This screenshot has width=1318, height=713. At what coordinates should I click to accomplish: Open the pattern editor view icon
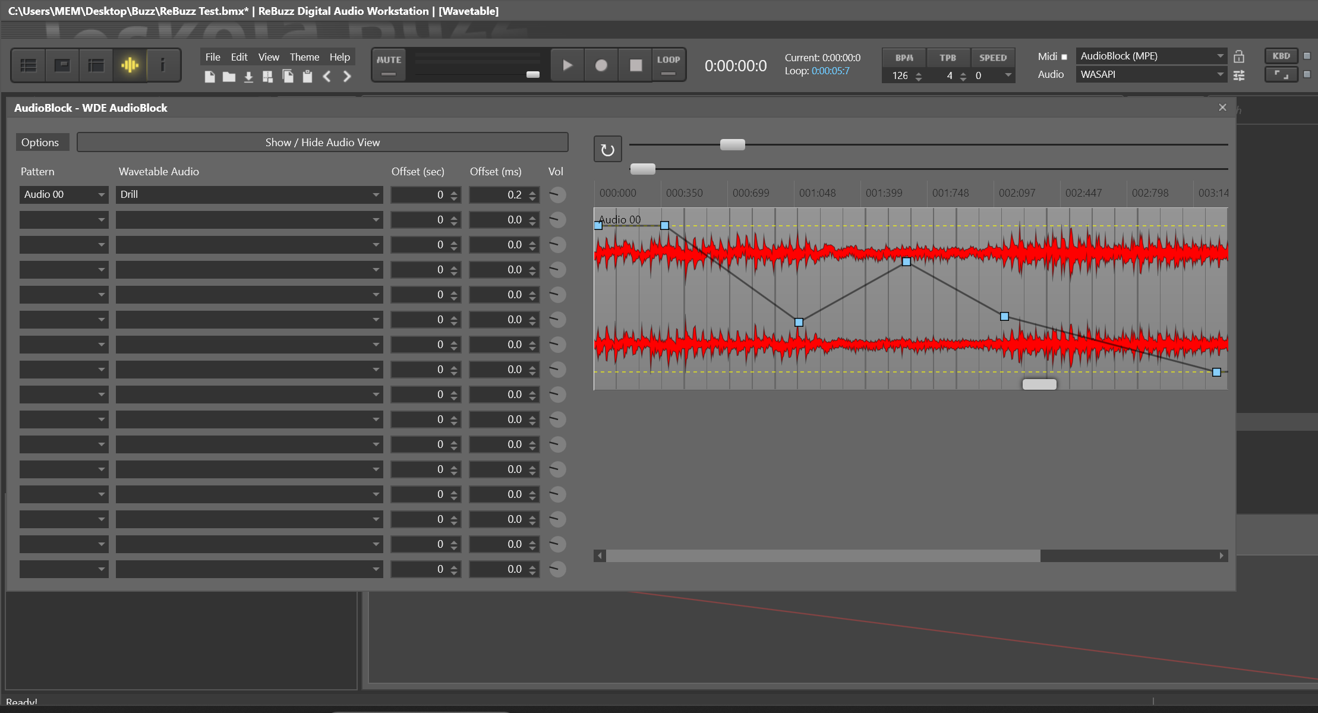pyautogui.click(x=29, y=65)
